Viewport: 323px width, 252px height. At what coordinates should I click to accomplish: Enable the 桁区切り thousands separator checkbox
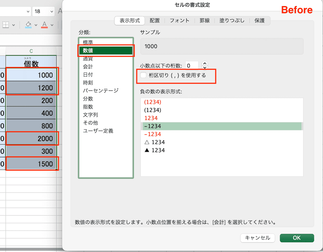144,75
